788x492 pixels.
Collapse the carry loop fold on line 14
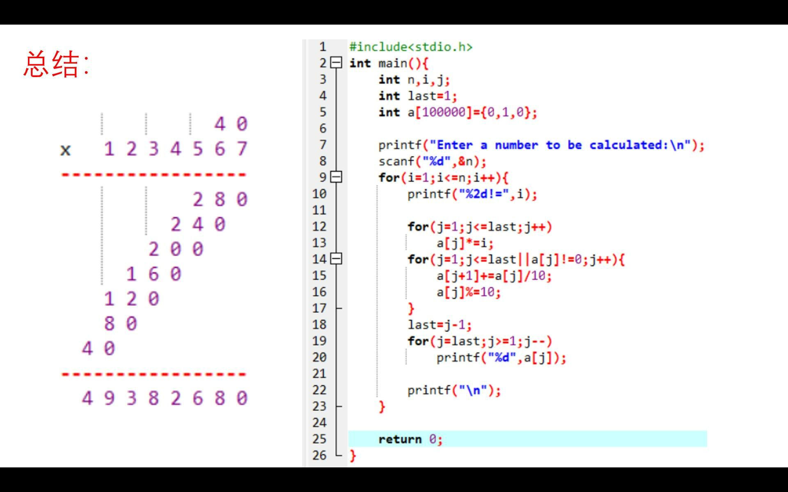pyautogui.click(x=336, y=259)
